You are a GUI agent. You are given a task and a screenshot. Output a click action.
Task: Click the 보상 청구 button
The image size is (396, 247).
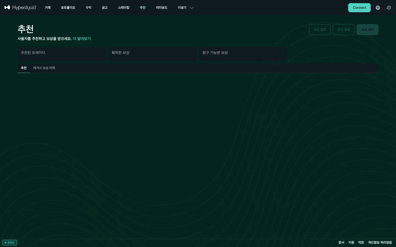[367, 30]
